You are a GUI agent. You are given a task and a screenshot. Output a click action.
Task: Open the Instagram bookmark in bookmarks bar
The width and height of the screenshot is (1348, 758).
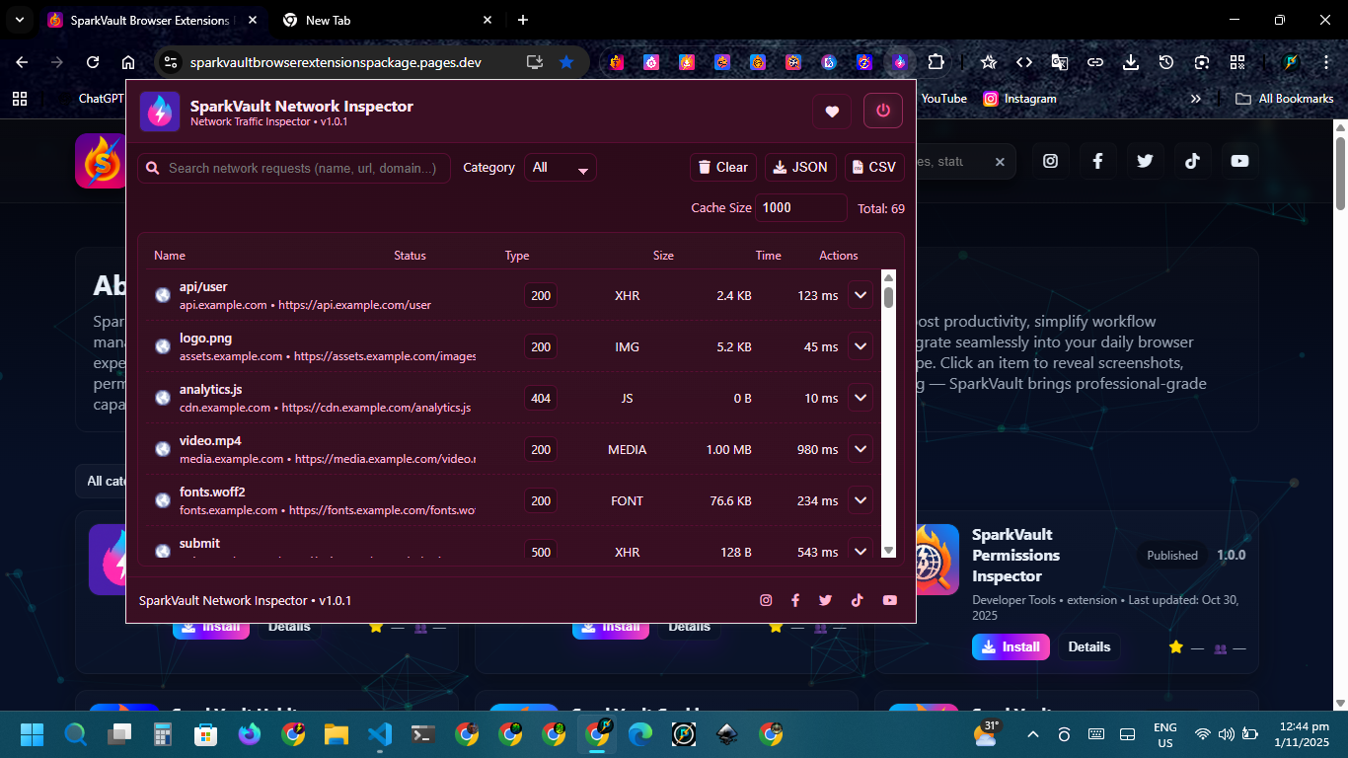[1019, 99]
